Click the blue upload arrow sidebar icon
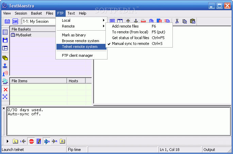The height and width of the screenshot is (154, 233). click(x=5, y=66)
